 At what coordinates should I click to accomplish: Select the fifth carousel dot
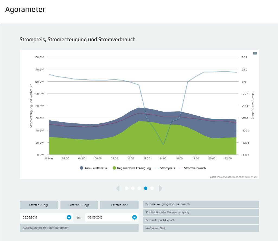(x=152, y=188)
